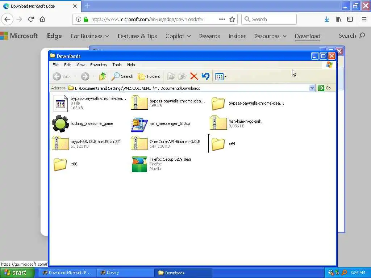The image size is (371, 278).
Task: Open the Firefox hamburger menu
Action: pyautogui.click(x=364, y=19)
